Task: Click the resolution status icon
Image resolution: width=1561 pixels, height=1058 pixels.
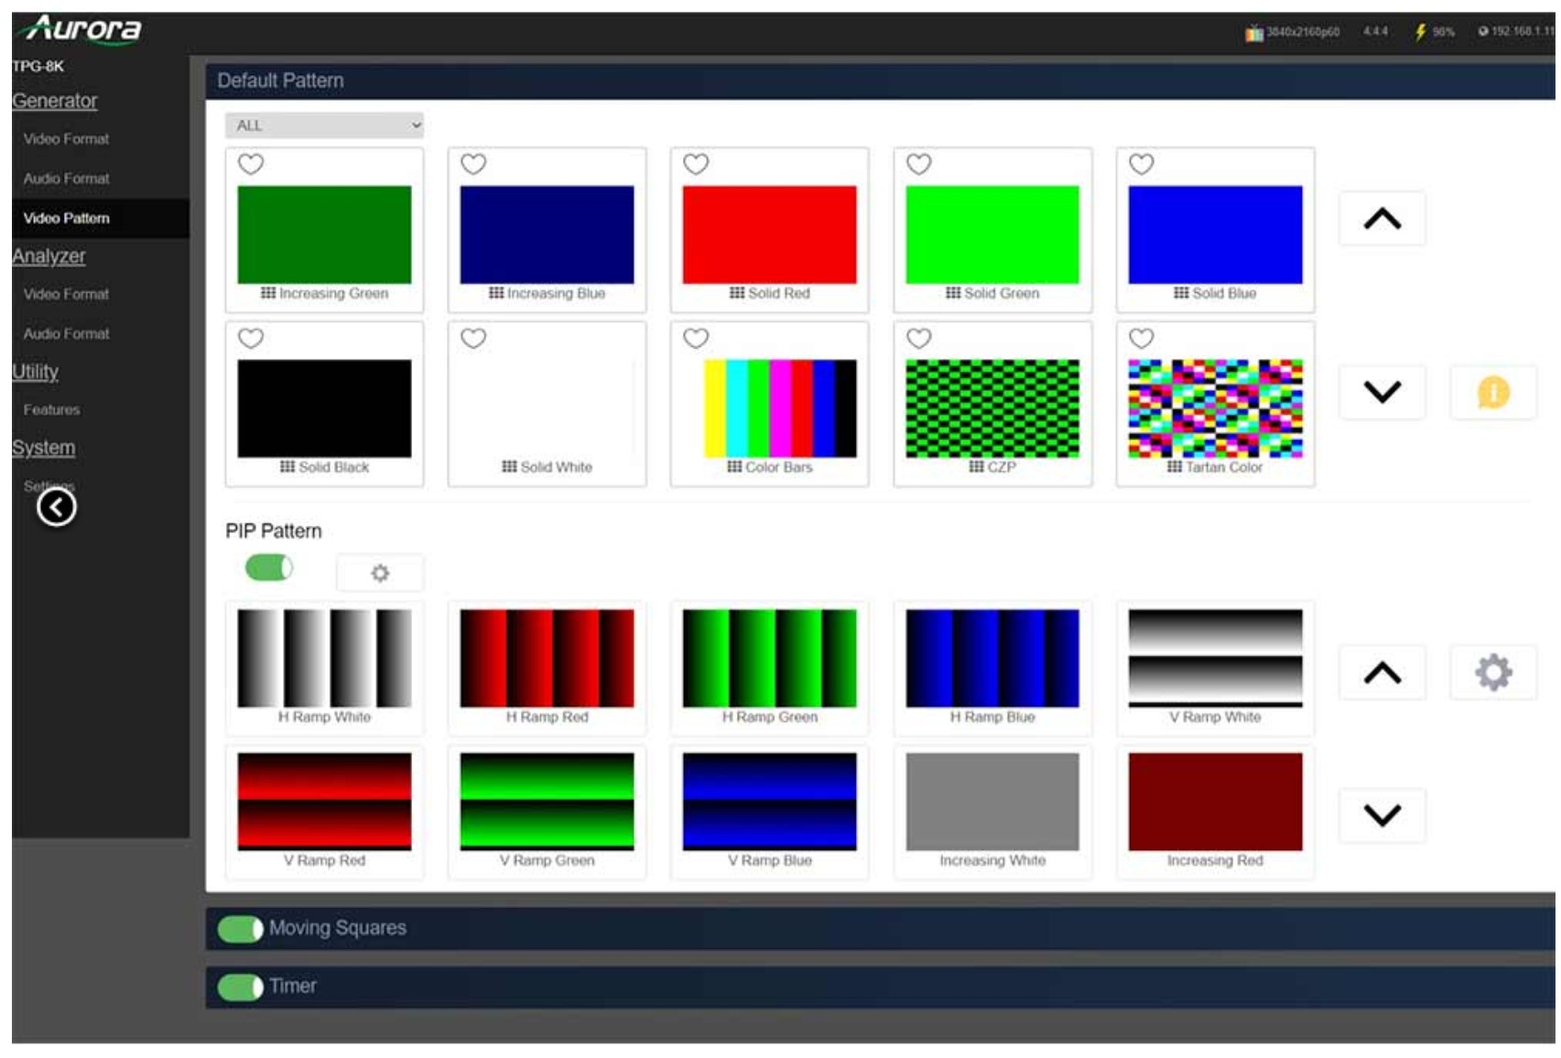Action: pyautogui.click(x=1253, y=33)
